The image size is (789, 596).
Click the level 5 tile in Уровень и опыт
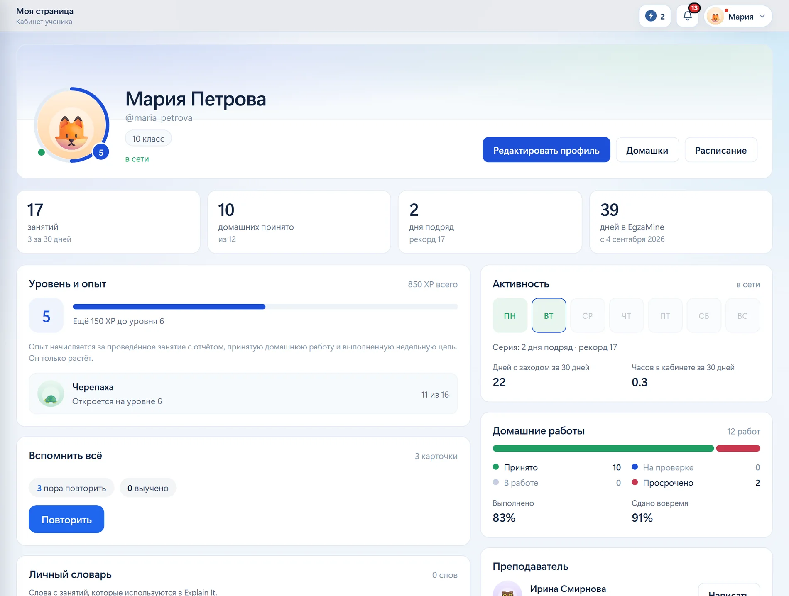46,316
